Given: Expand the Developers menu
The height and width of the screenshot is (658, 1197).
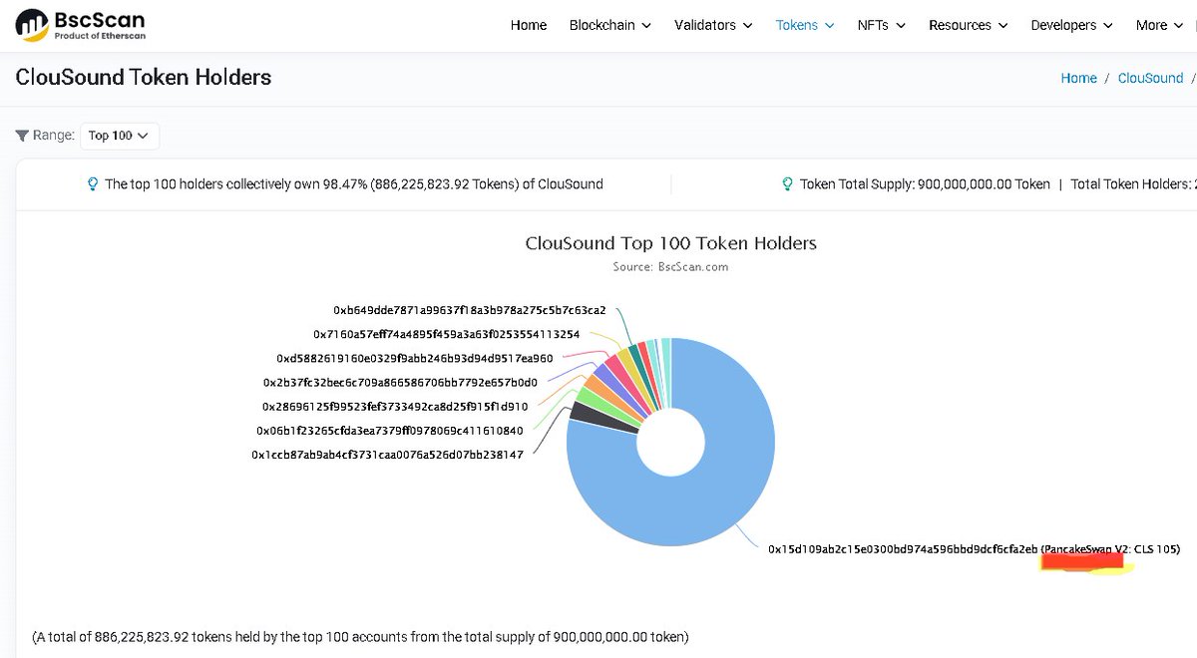Looking at the screenshot, I should point(1072,25).
